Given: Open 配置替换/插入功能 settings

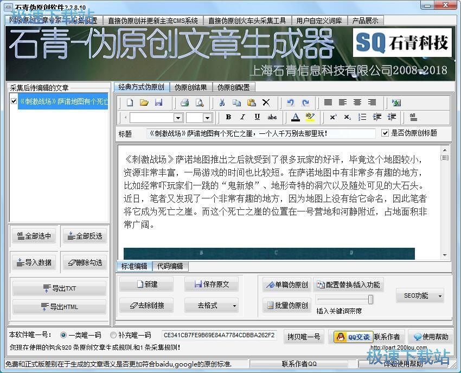Looking at the screenshot, I should point(348,285).
